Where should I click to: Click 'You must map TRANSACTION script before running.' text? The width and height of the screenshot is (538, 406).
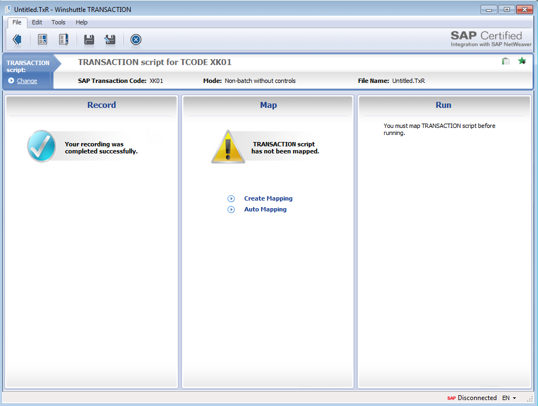pyautogui.click(x=439, y=130)
